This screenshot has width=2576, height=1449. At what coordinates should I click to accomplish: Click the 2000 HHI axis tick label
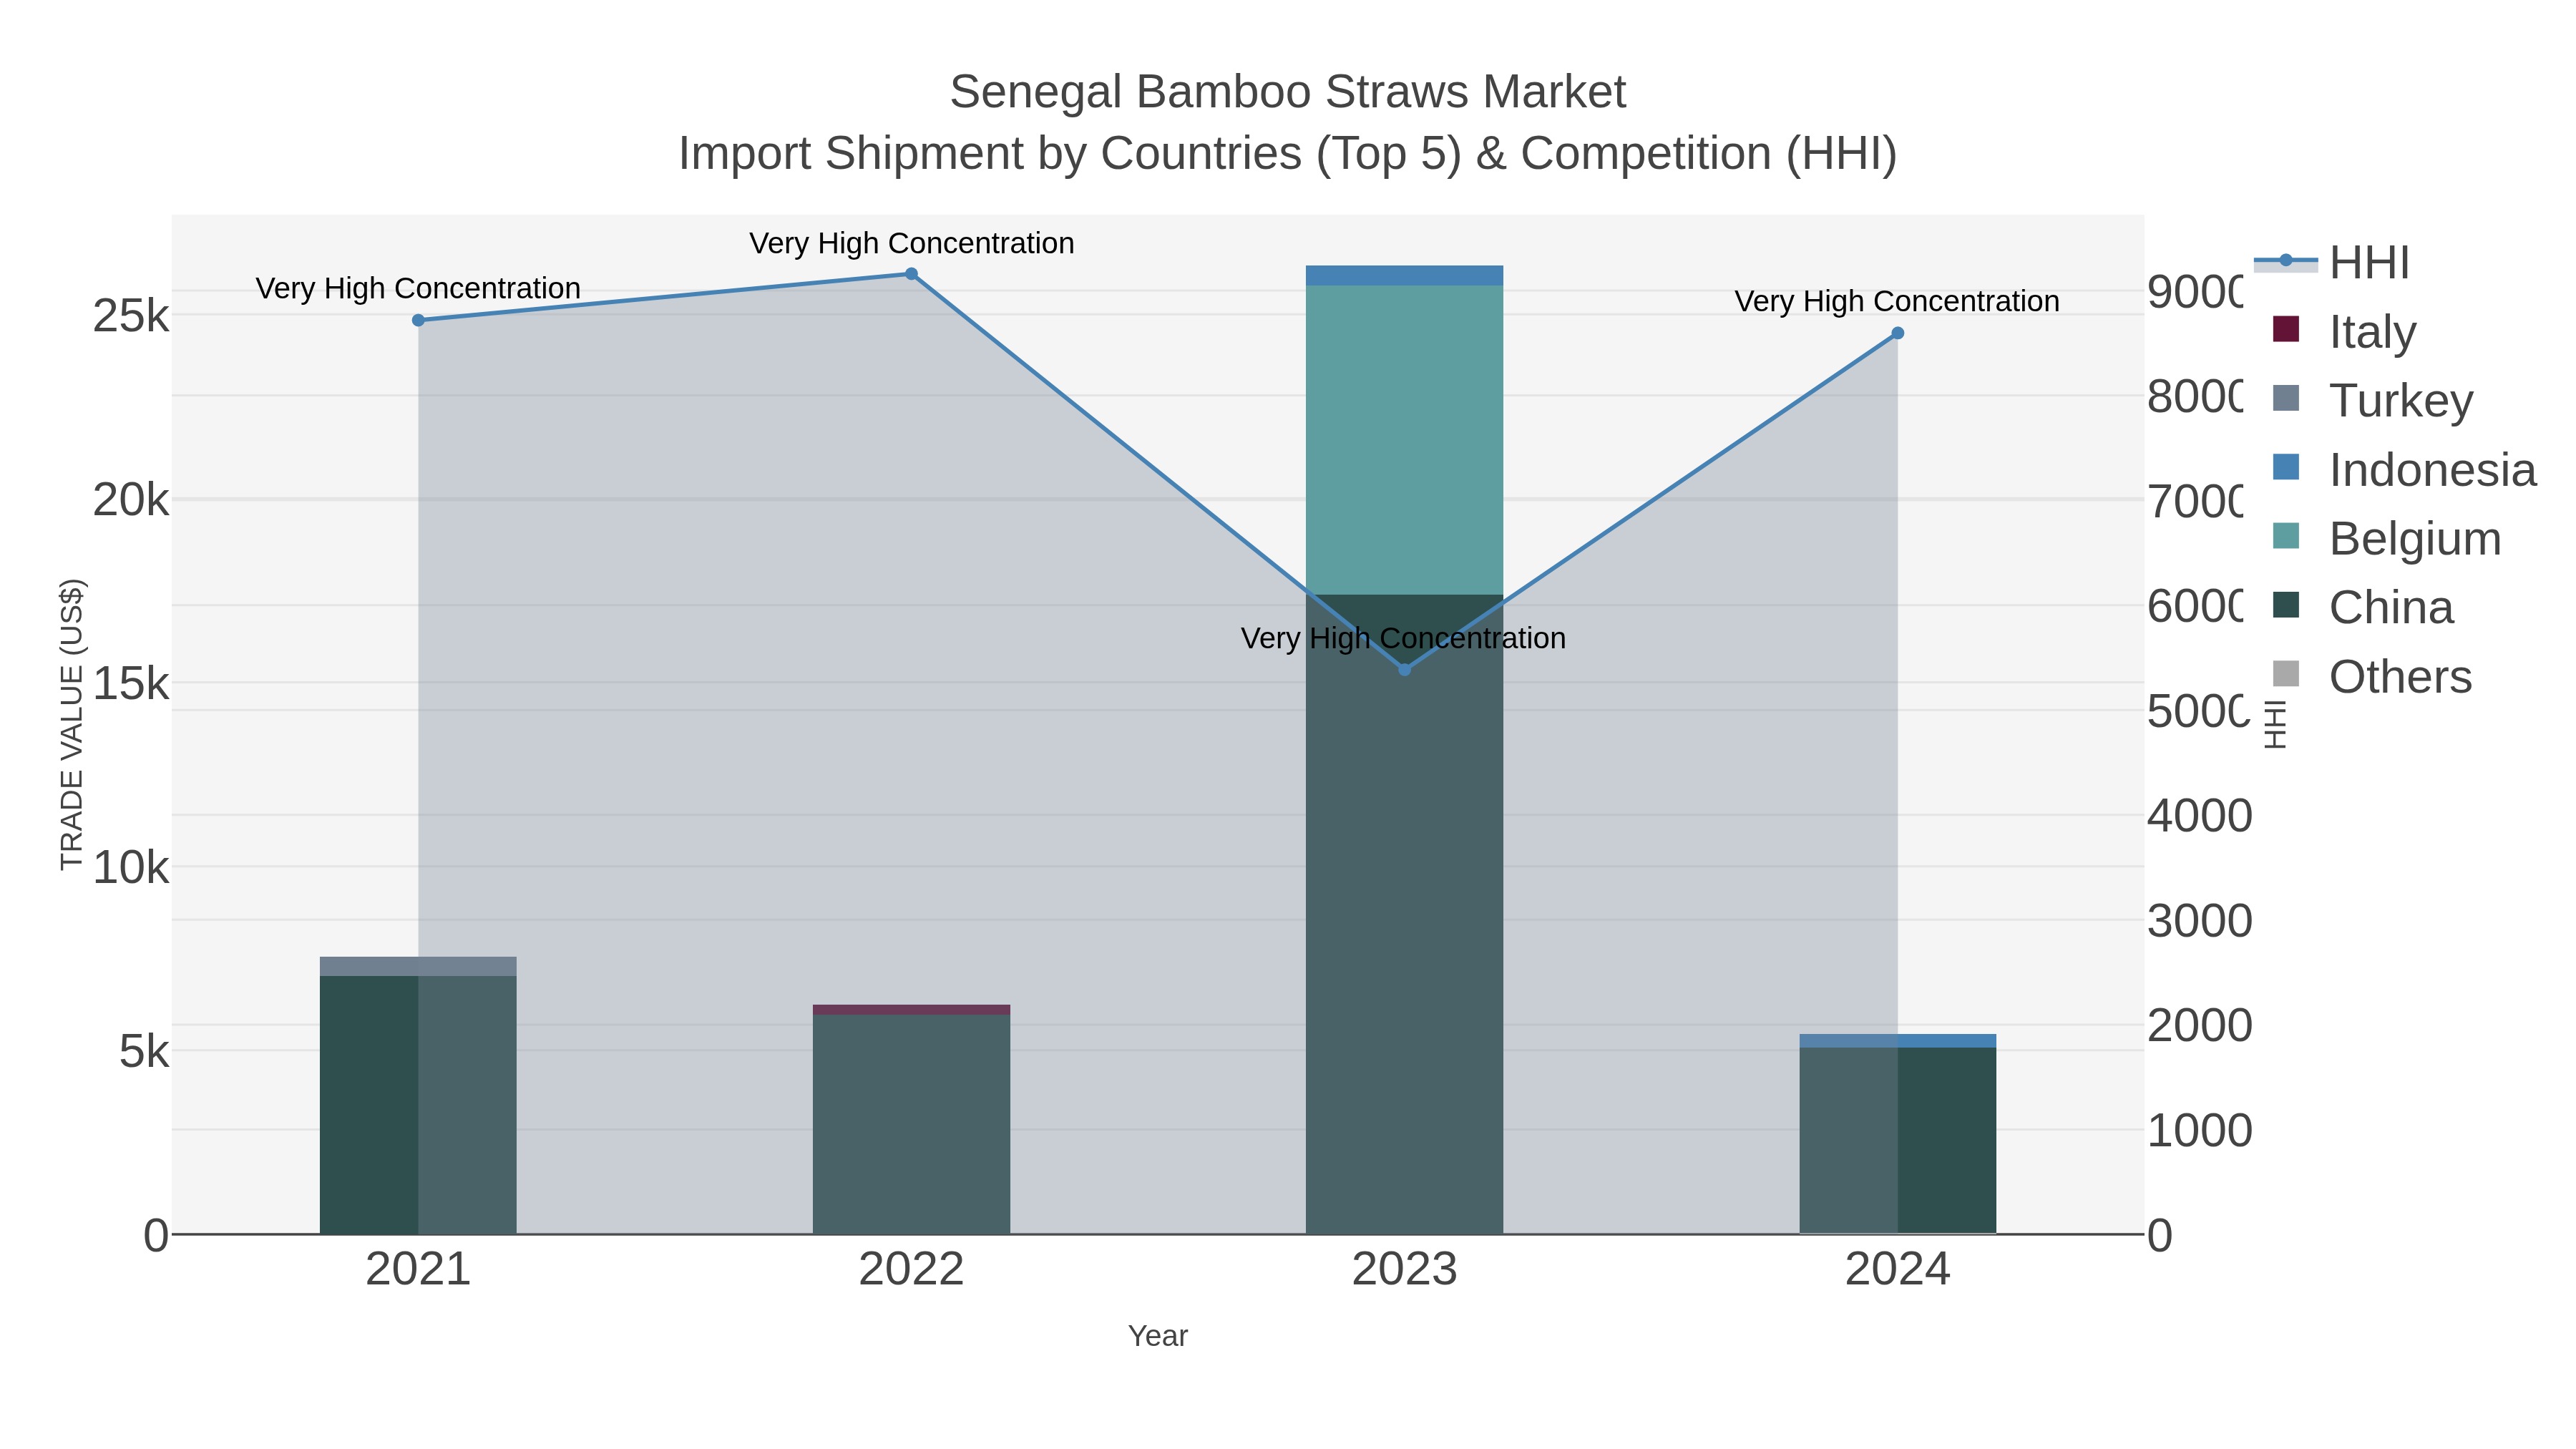2199,1026
